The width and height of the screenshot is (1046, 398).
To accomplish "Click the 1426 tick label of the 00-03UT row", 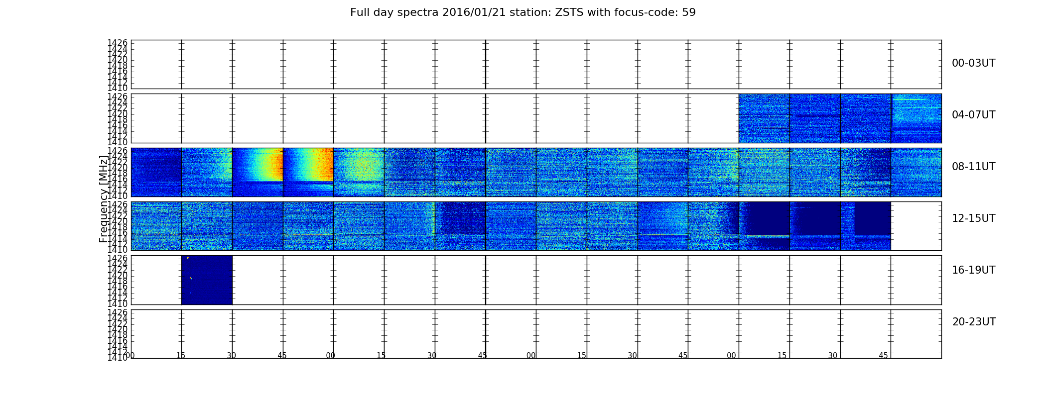I will [x=118, y=43].
